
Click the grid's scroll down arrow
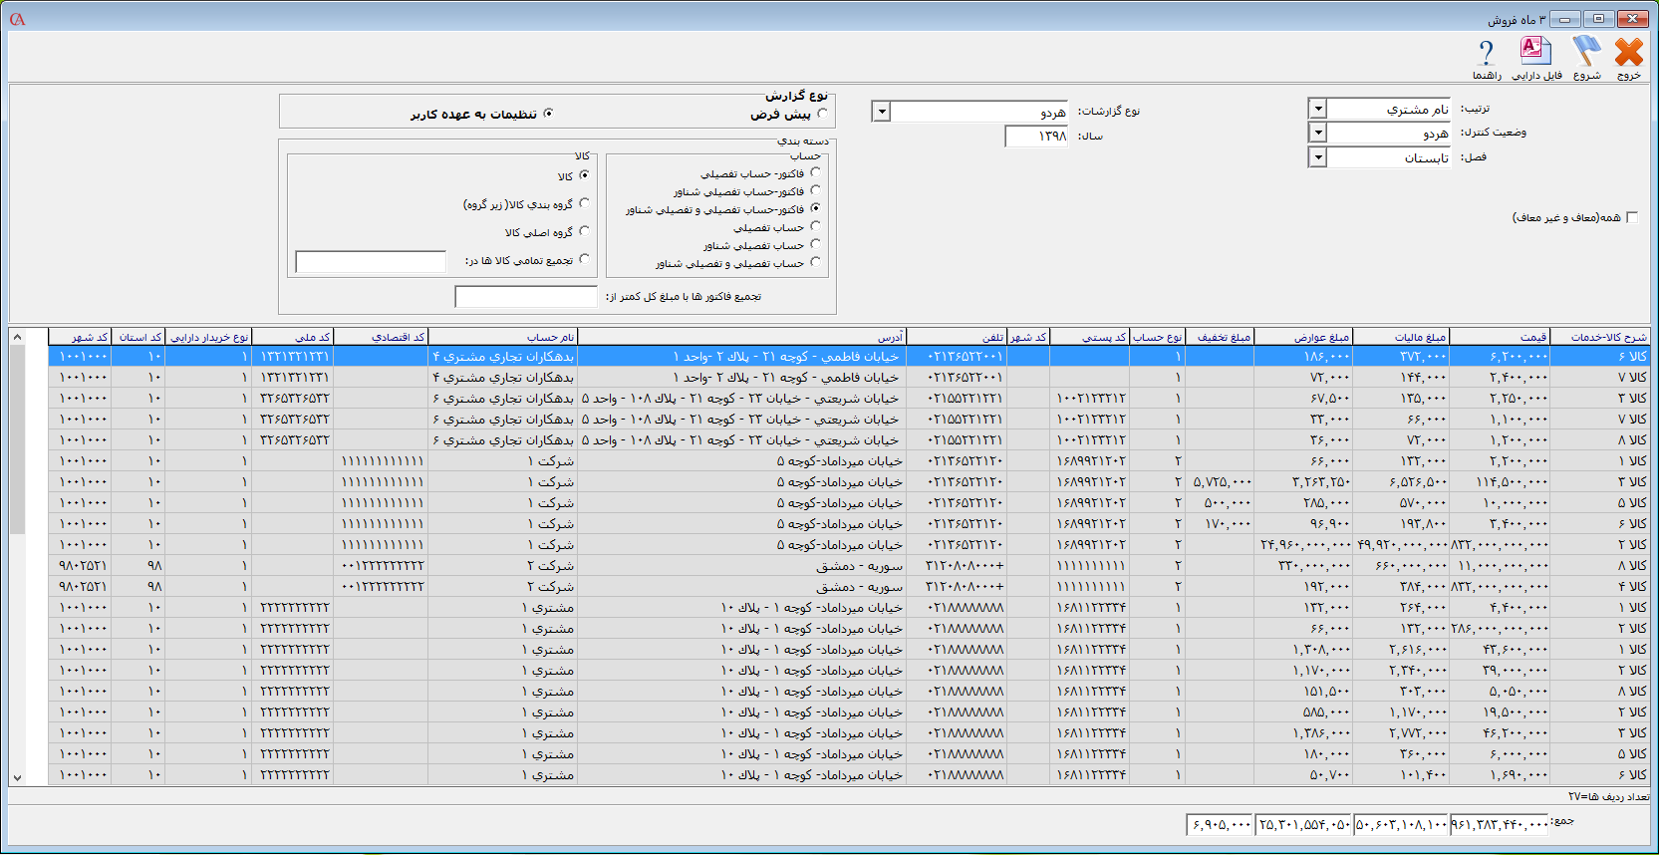click(x=17, y=777)
